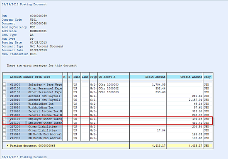Viewport: 228px width, 159px height.
Task: Click the 492.48 credit amount in highlighted row
Action: 197,119
